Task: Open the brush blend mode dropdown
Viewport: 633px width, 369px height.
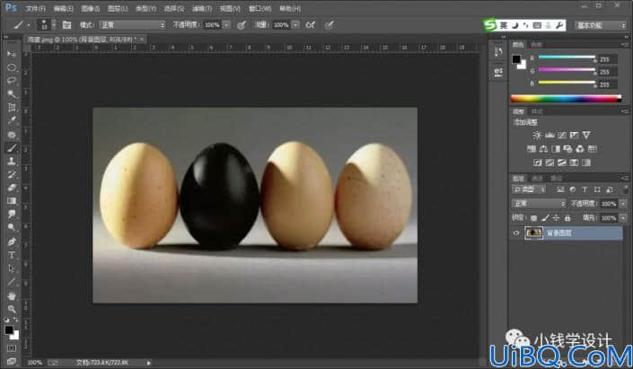Action: pyautogui.click(x=132, y=25)
